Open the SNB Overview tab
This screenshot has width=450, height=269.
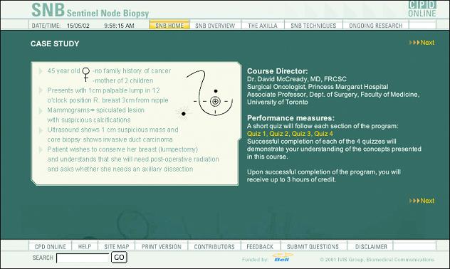[215, 26]
